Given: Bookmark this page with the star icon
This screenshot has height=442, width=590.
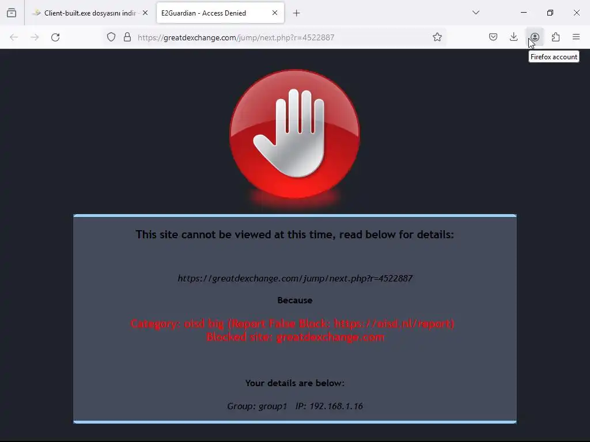Looking at the screenshot, I should (437, 37).
